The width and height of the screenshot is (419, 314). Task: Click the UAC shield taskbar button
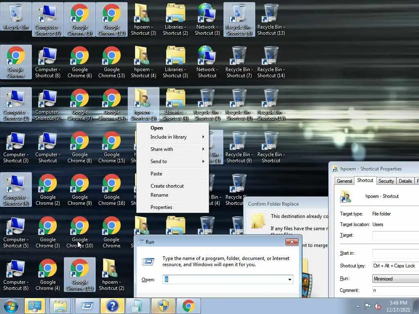pyautogui.click(x=163, y=306)
